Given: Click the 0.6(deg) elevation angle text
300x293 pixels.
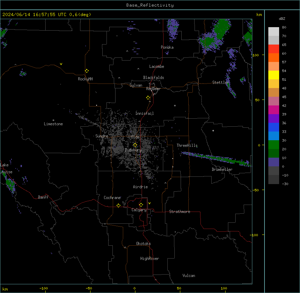Looking at the screenshot, I should coord(80,15).
